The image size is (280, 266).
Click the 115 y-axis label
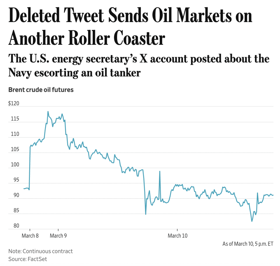click(x=13, y=119)
